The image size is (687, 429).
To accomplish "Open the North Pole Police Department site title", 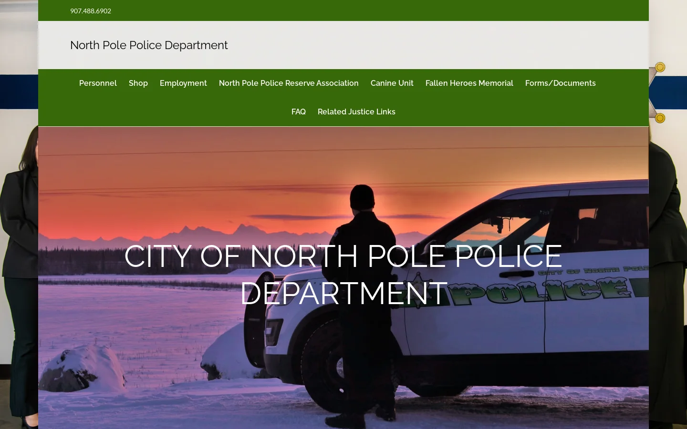I will pos(149,45).
